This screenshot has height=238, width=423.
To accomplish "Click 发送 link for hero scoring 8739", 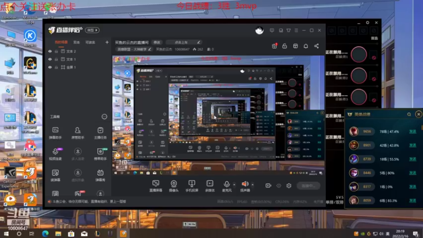I will point(412,159).
